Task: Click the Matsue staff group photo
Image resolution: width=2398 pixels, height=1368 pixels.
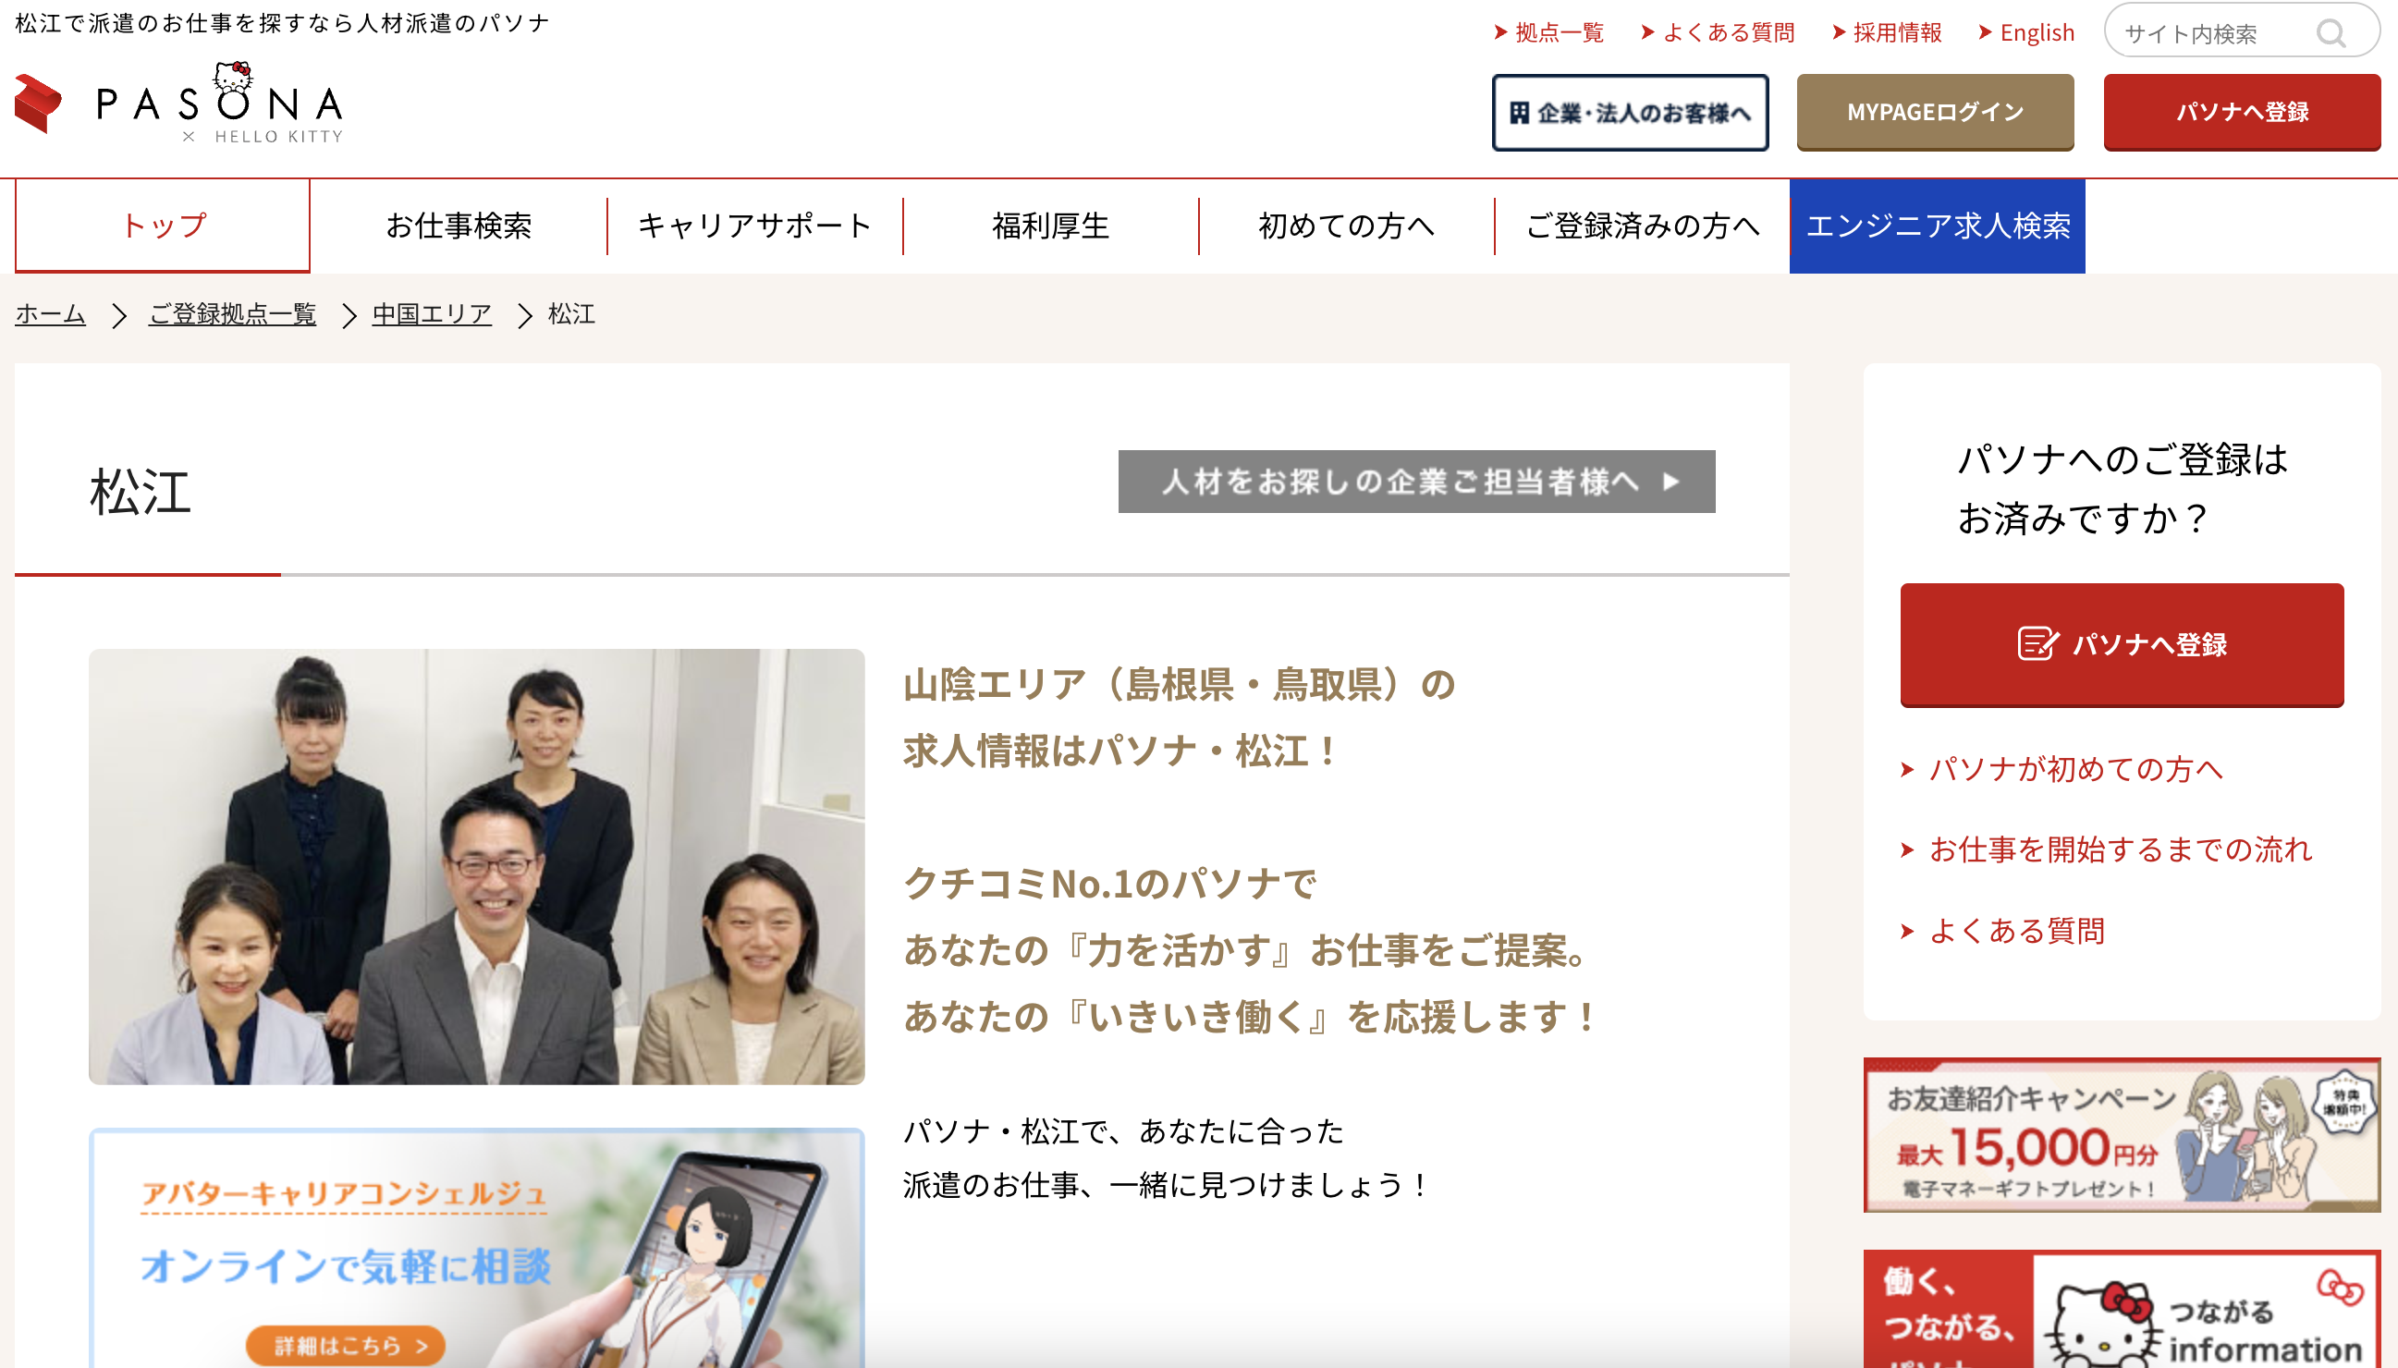Action: tap(476, 866)
